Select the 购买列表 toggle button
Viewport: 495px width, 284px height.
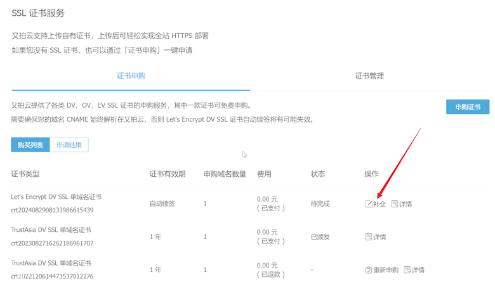(30, 145)
